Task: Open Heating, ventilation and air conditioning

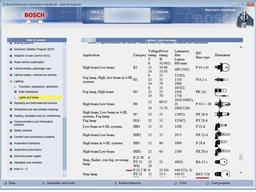Action: click(37, 116)
